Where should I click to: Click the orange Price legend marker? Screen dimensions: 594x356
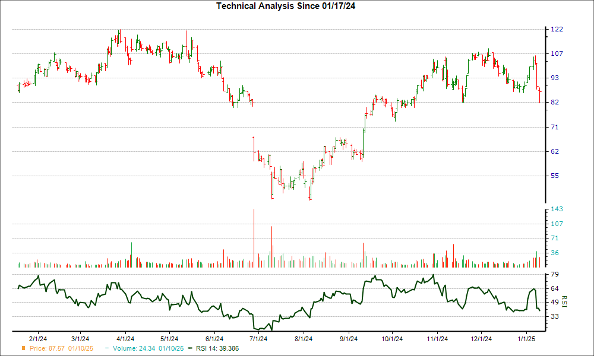tap(24, 348)
